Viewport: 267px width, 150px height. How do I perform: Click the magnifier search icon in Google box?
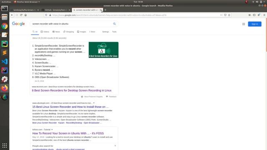click(x=114, y=24)
